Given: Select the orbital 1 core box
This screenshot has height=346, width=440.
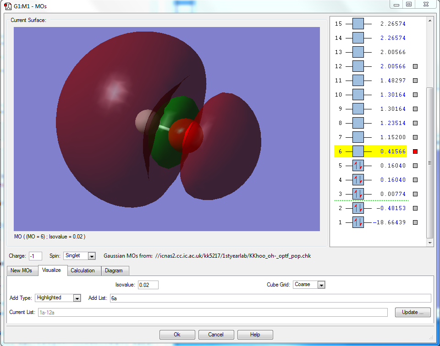Looking at the screenshot, I should 358,222.
